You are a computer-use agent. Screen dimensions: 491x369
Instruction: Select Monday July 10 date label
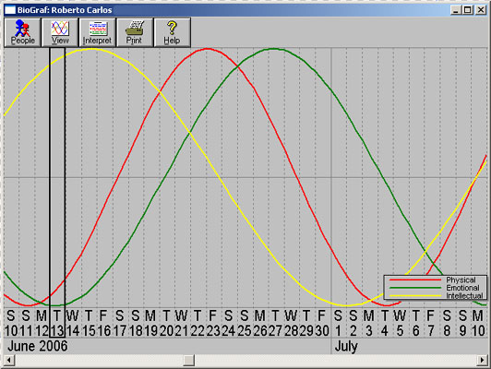(478, 323)
